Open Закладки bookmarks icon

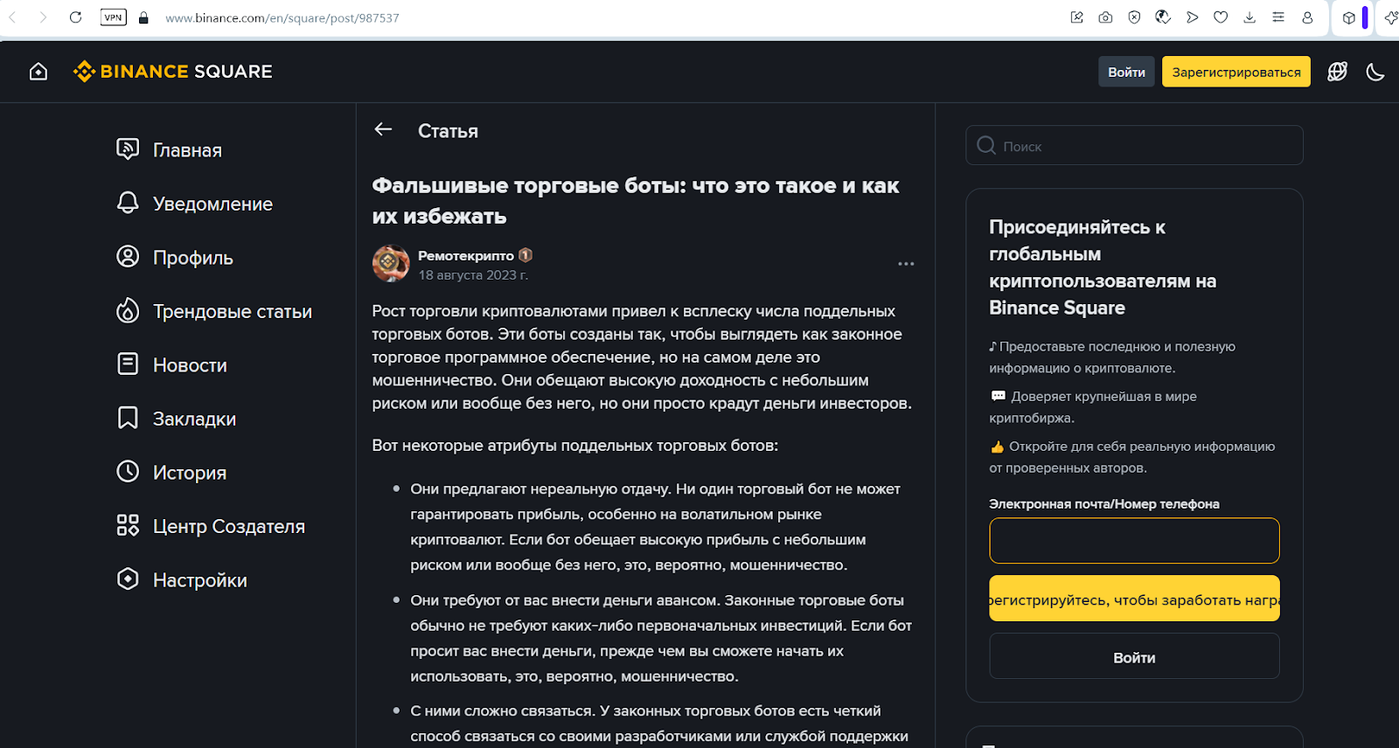click(128, 418)
